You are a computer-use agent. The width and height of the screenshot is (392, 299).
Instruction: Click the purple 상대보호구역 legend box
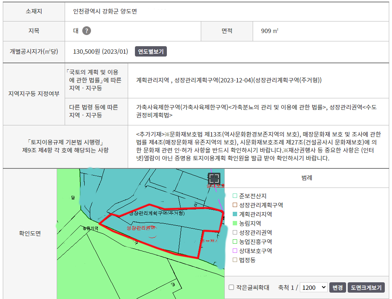point(235,251)
